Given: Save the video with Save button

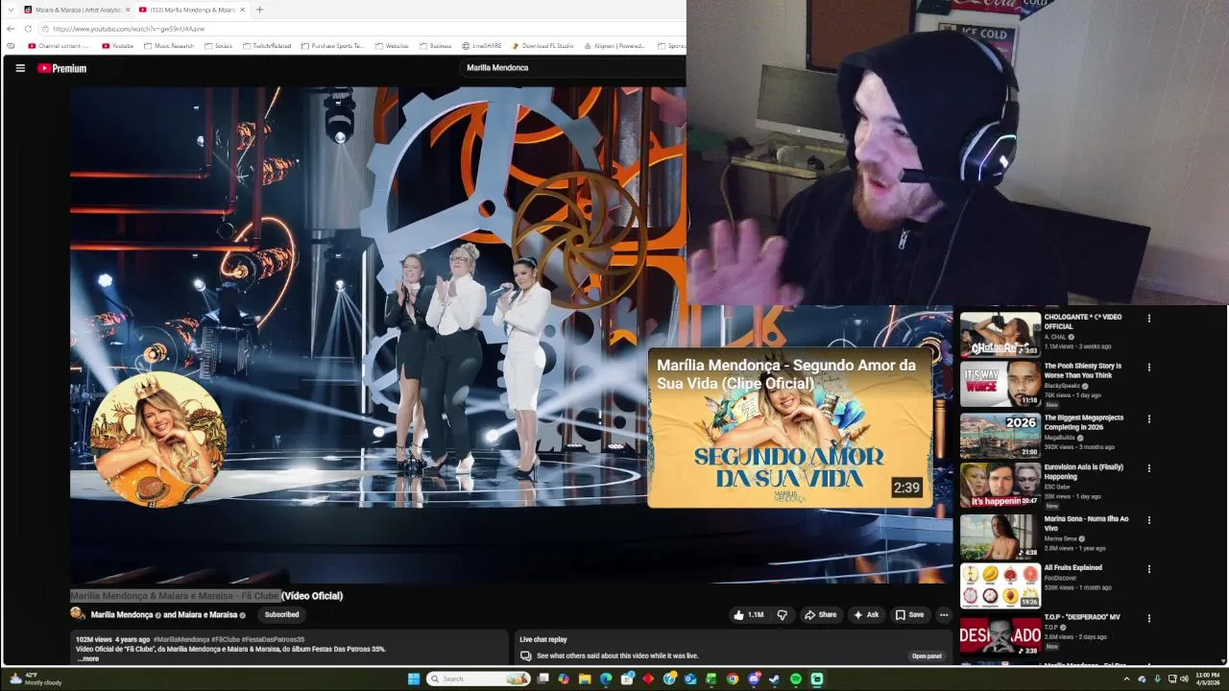Looking at the screenshot, I should [909, 615].
